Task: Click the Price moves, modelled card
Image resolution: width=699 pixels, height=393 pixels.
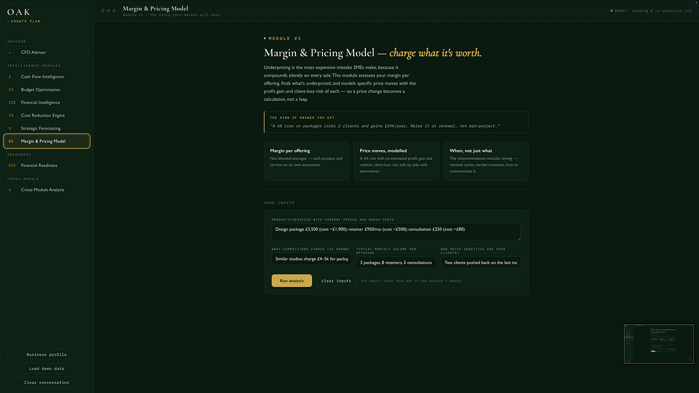Action: pyautogui.click(x=396, y=161)
